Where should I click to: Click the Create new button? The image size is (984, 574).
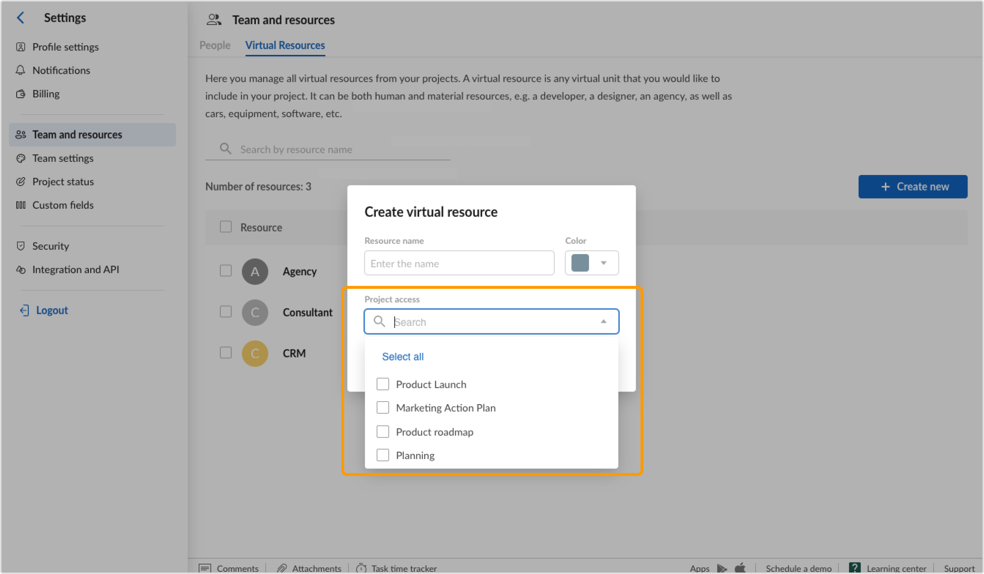point(913,187)
